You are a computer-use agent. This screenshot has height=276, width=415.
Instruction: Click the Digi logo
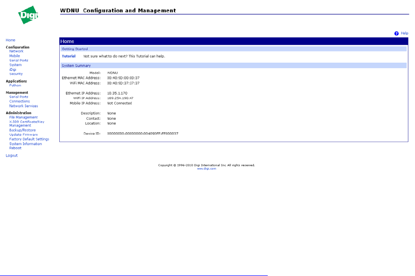click(28, 15)
